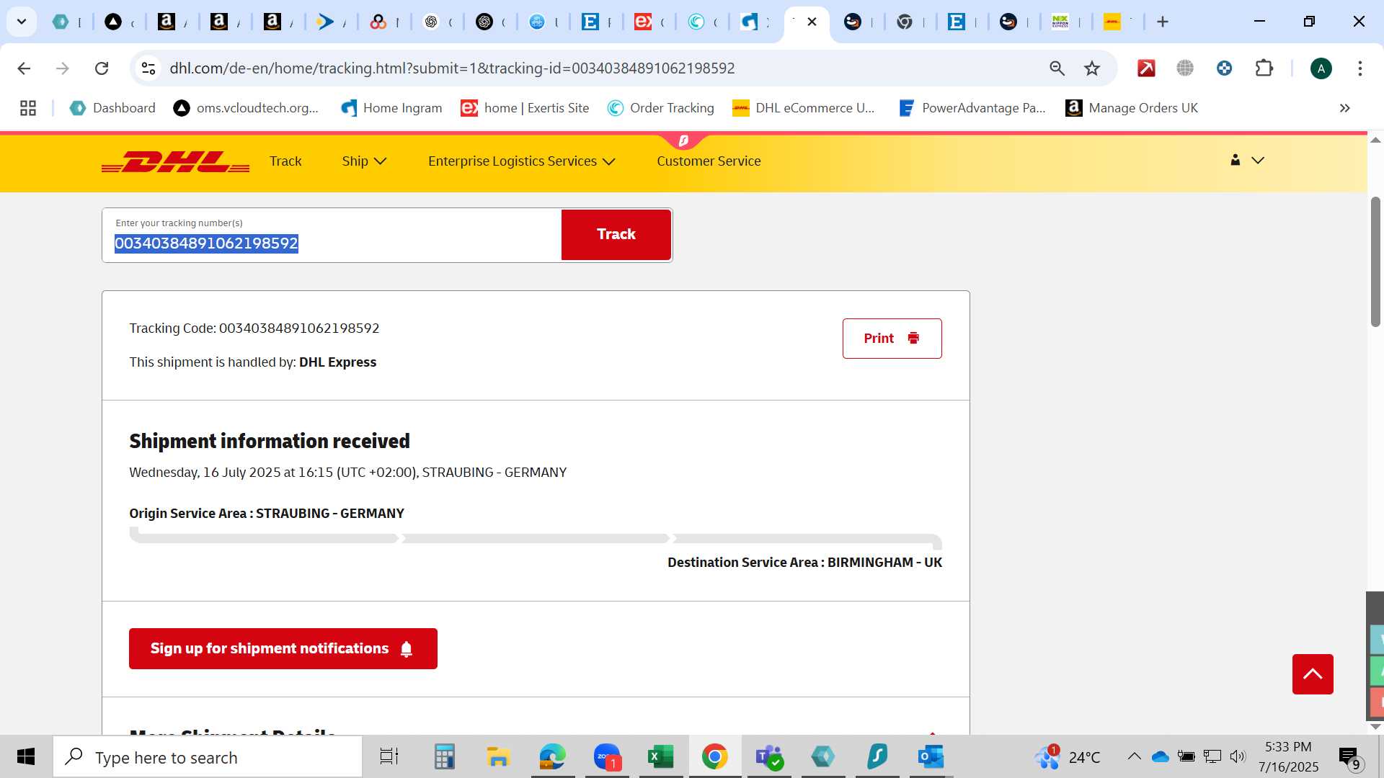
Task: Open the Order Tracking bookmark
Action: [660, 108]
